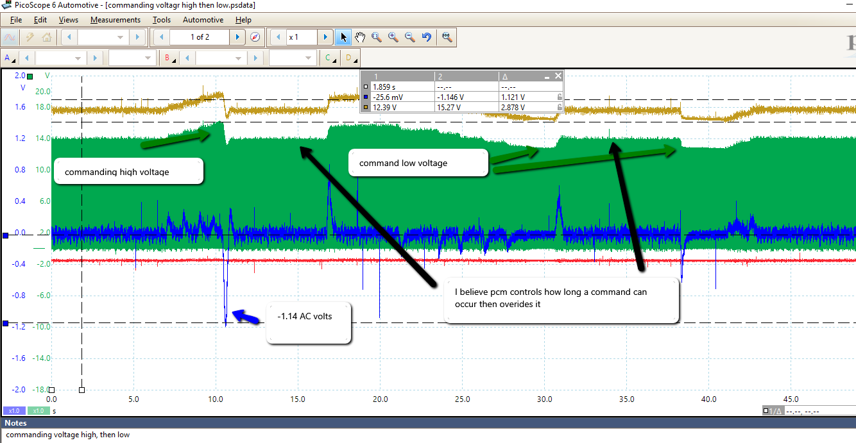The image size is (856, 443).
Task: Activate the arrow selection pointer tool
Action: coord(344,37)
